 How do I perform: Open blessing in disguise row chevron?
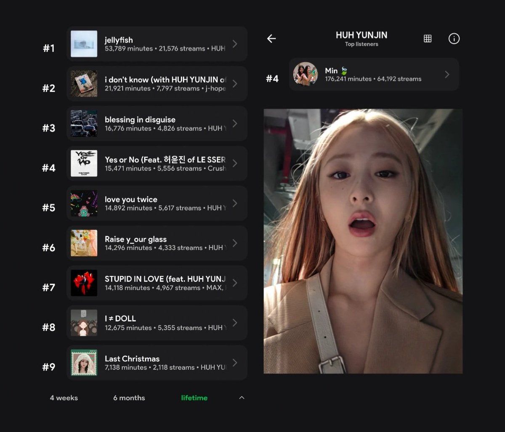pos(235,123)
